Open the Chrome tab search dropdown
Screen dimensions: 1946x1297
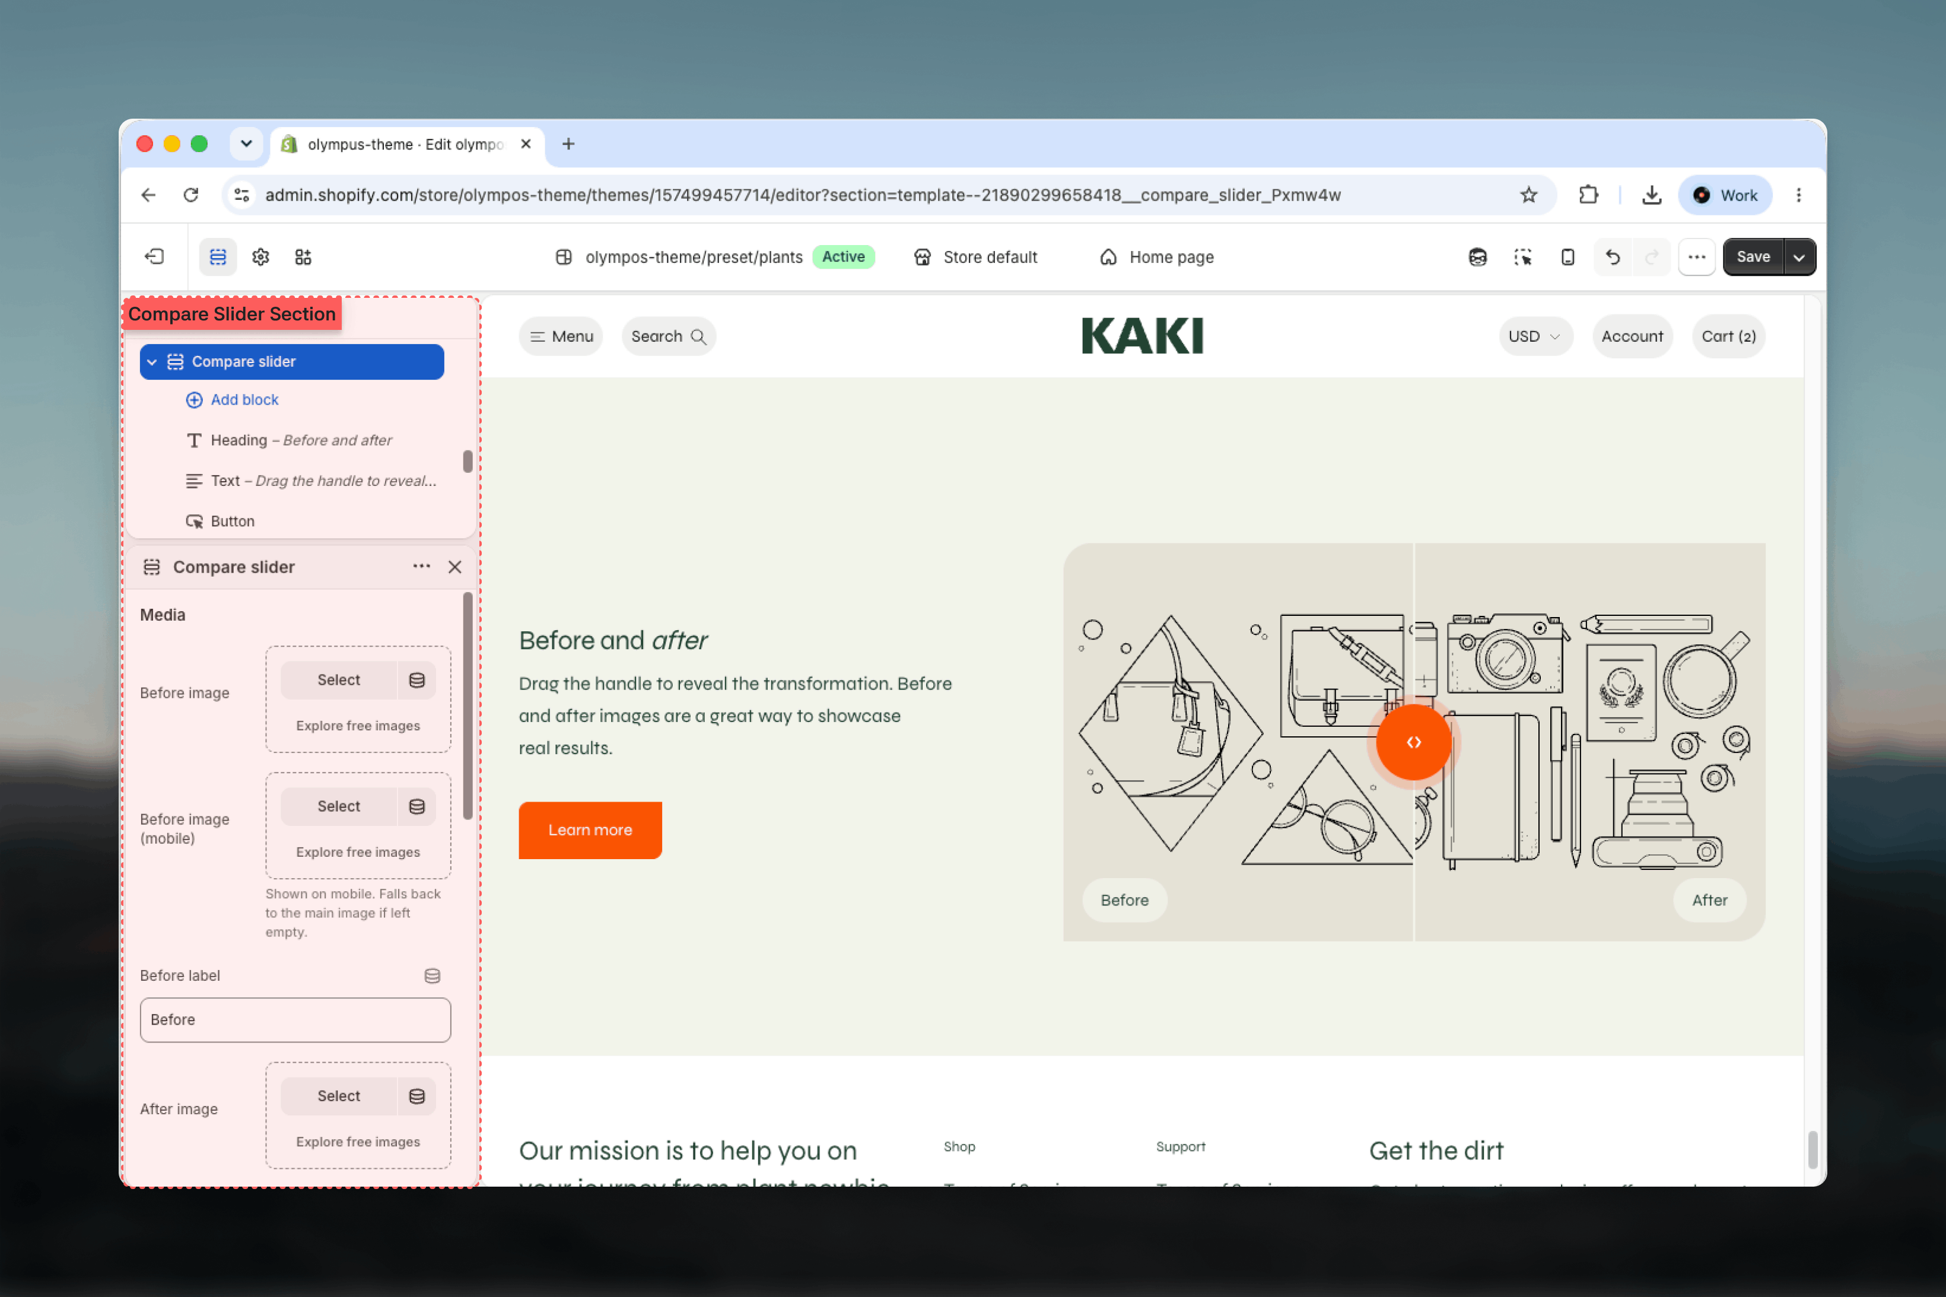[x=246, y=144]
